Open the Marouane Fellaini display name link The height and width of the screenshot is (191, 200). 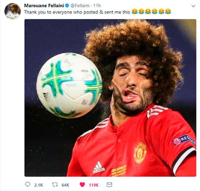44,6
